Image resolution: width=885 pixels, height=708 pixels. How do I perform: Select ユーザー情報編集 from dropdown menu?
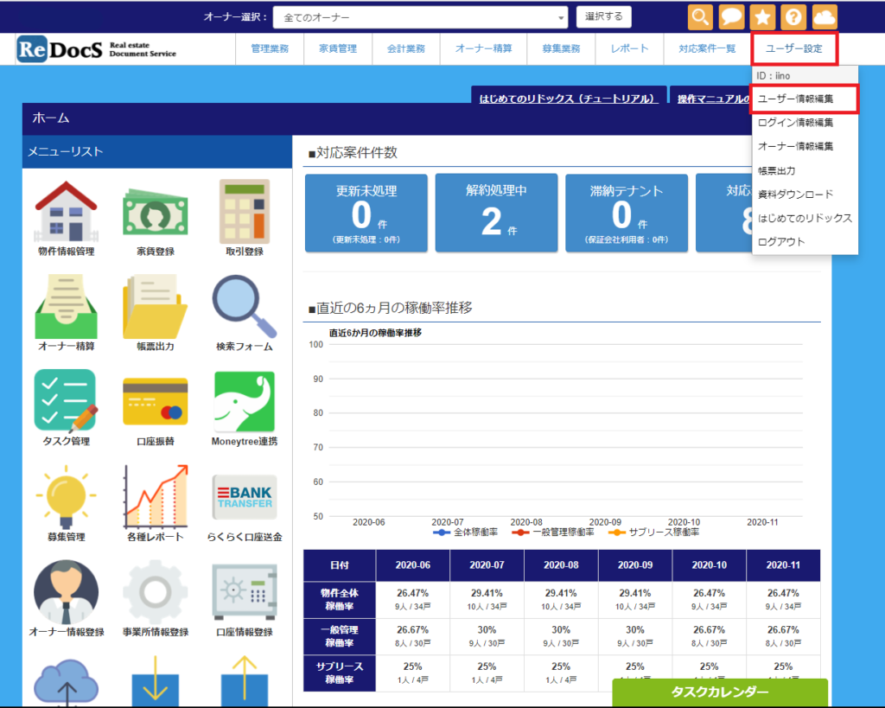click(805, 99)
